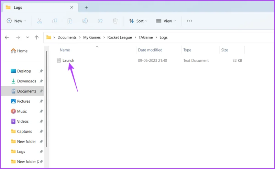Click the Cut scissors icon

coord(40,21)
